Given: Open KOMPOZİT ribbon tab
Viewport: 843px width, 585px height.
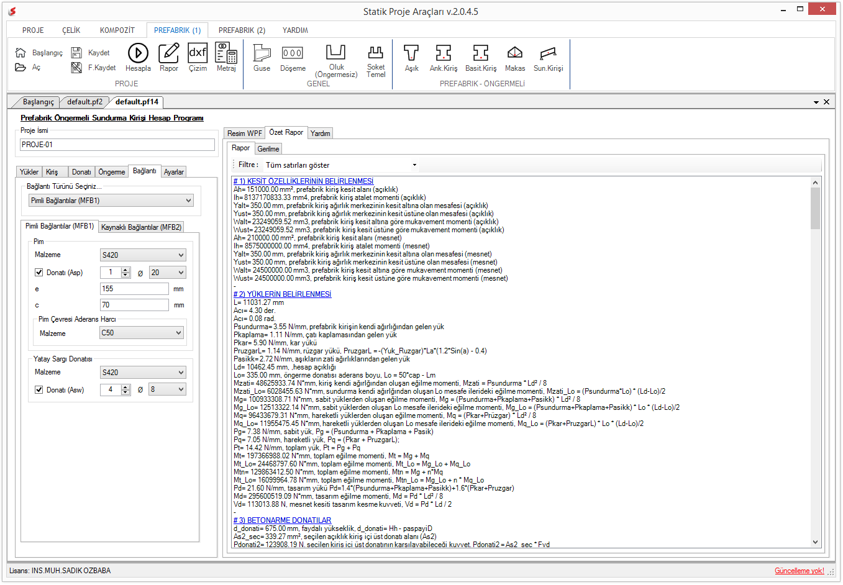Looking at the screenshot, I should (x=117, y=30).
